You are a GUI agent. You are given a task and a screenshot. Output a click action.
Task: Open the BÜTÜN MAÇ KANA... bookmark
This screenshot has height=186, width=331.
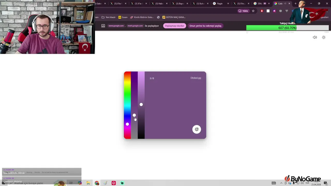click(174, 17)
